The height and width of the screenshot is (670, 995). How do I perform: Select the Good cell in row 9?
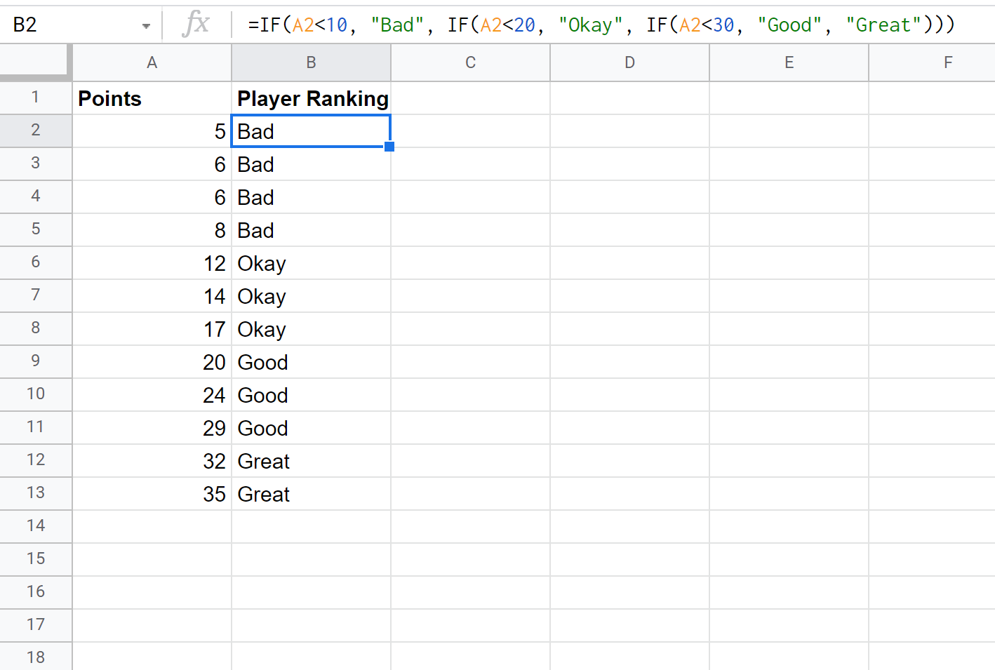point(311,362)
